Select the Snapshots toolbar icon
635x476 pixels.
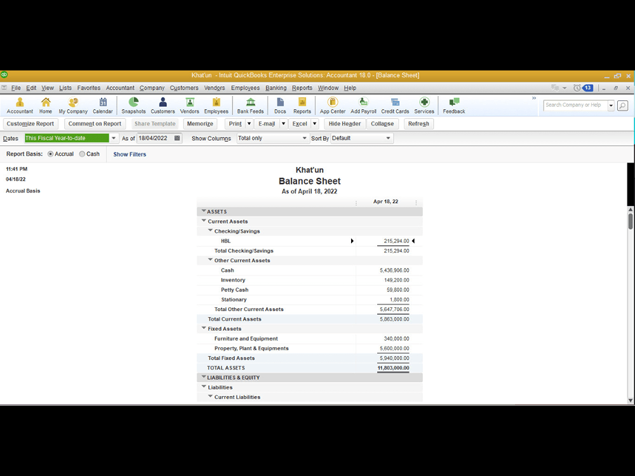[x=133, y=105]
